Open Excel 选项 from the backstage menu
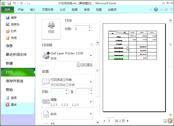The width and height of the screenshot is (174, 126). click(x=11, y=98)
